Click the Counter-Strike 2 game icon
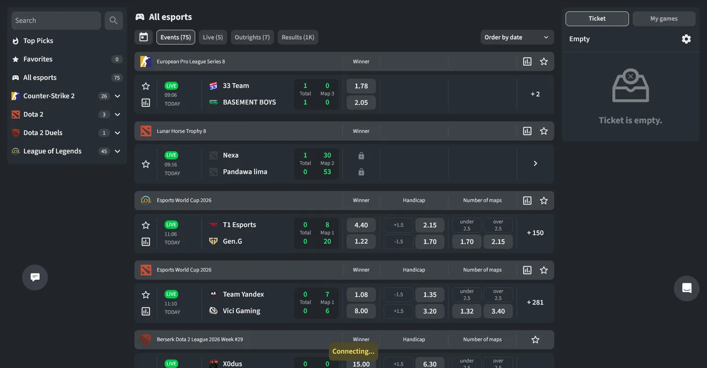Screen dimensions: 707x368 (16, 96)
